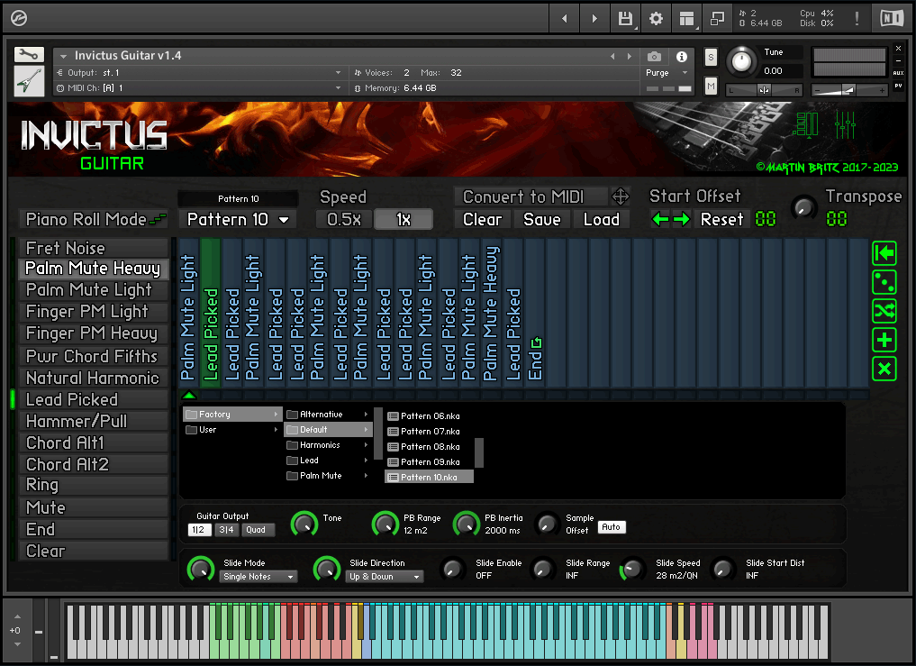Expand the User folder

point(232,430)
